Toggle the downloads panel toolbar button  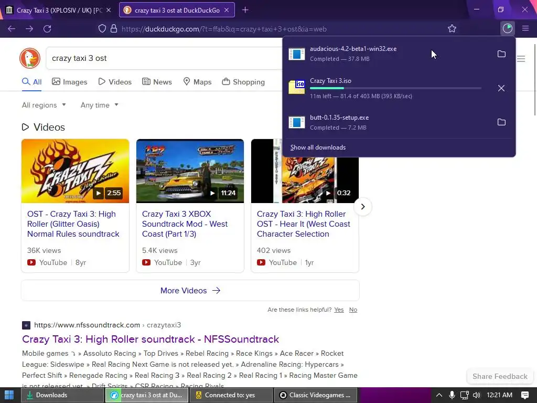coord(508,28)
